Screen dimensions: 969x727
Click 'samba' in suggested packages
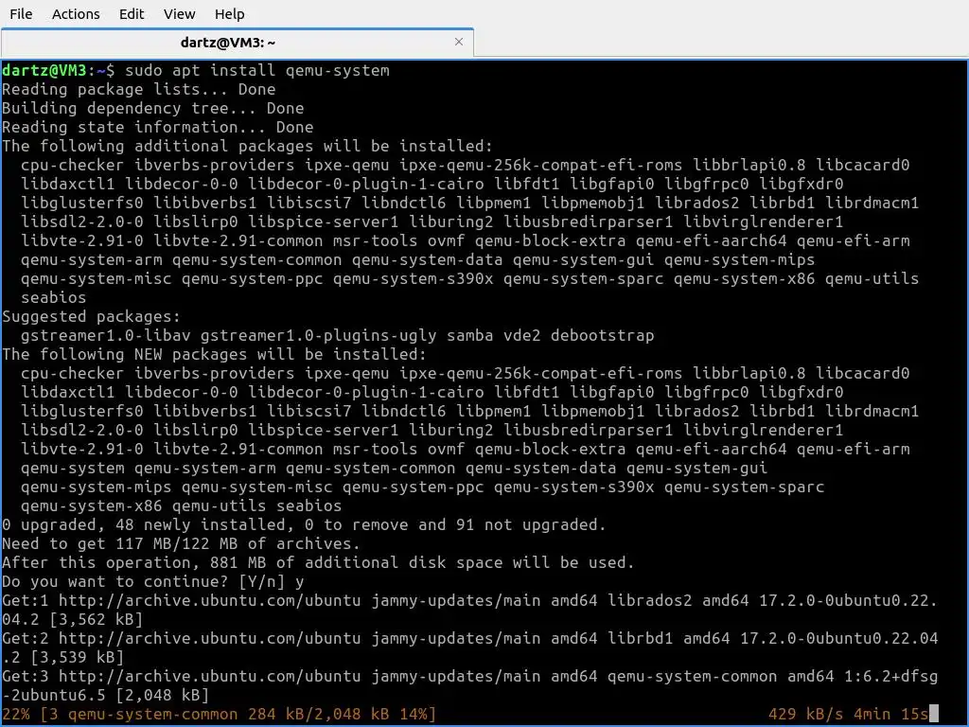(x=469, y=336)
